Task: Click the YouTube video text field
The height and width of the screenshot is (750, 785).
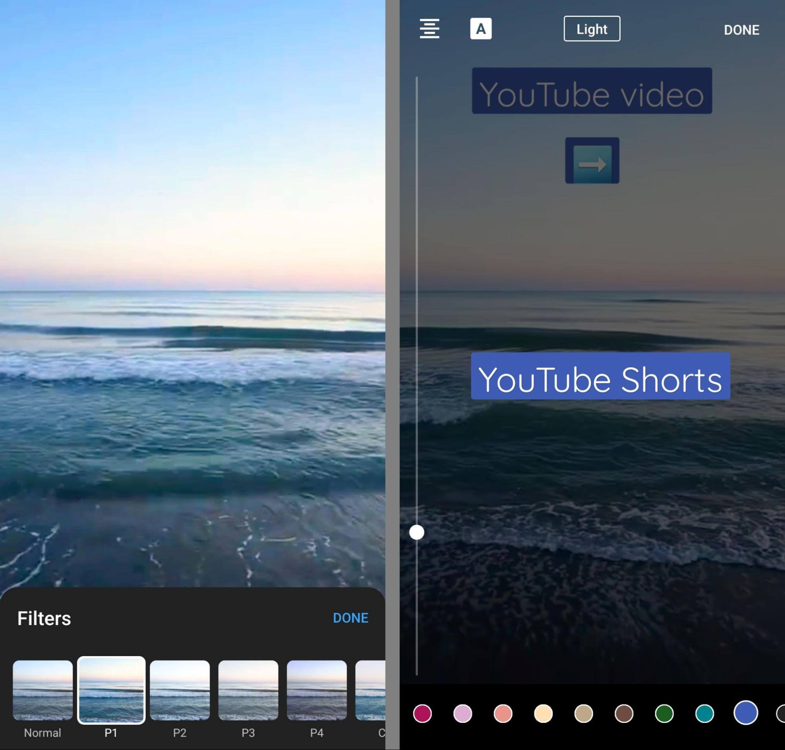Action: click(x=591, y=92)
